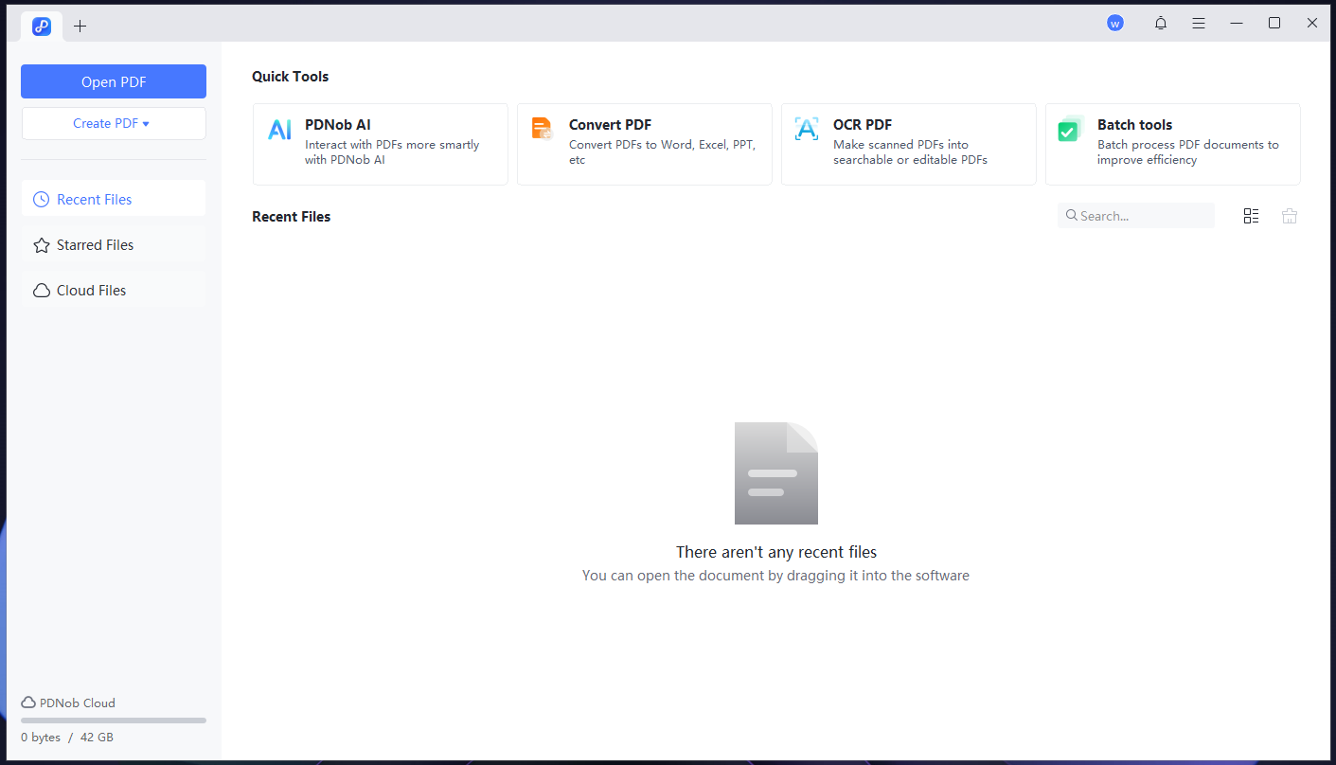The height and width of the screenshot is (765, 1336).
Task: Click the "0 bytes / 42 GB" storage text
Action: click(x=67, y=737)
